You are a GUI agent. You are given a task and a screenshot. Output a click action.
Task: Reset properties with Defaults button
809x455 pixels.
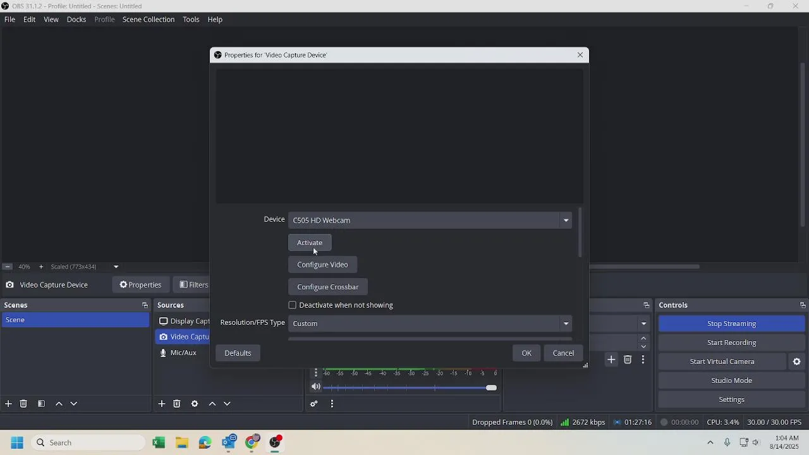click(238, 353)
